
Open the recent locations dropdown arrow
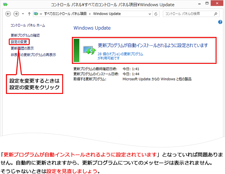click(23, 14)
